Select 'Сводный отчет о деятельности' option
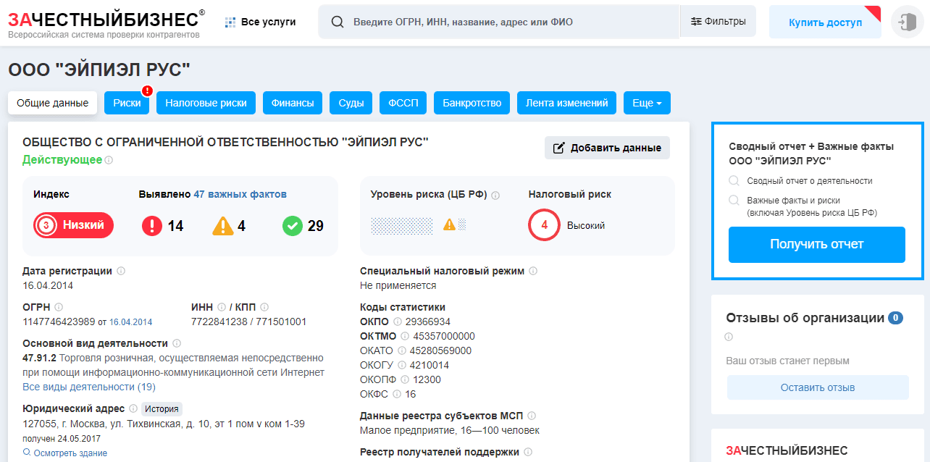This screenshot has height=462, width=930. (734, 181)
